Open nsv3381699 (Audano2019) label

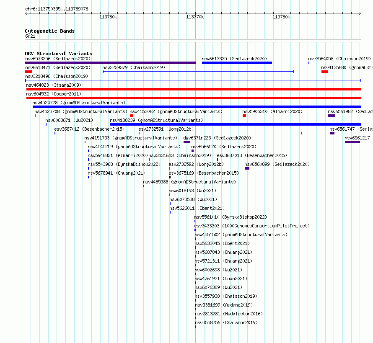coord(224,305)
